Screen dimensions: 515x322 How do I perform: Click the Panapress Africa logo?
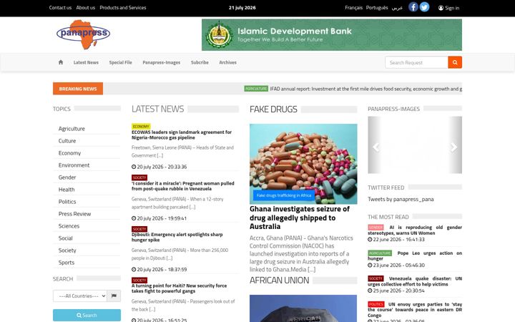coord(84,34)
